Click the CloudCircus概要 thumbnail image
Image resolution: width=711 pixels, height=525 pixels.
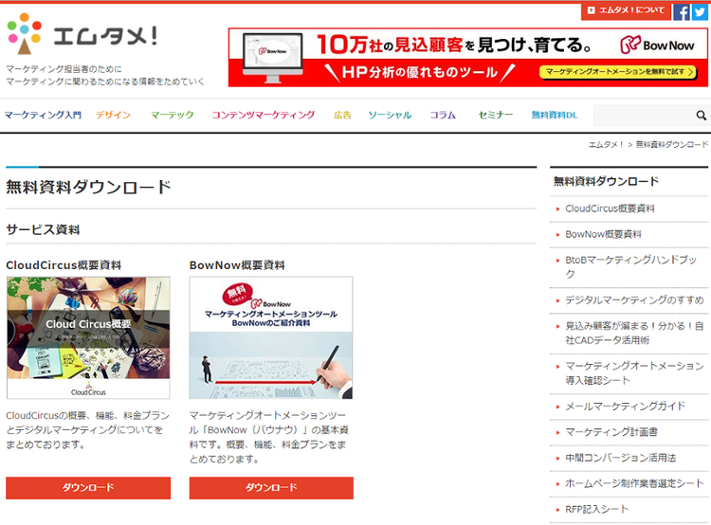(x=88, y=337)
